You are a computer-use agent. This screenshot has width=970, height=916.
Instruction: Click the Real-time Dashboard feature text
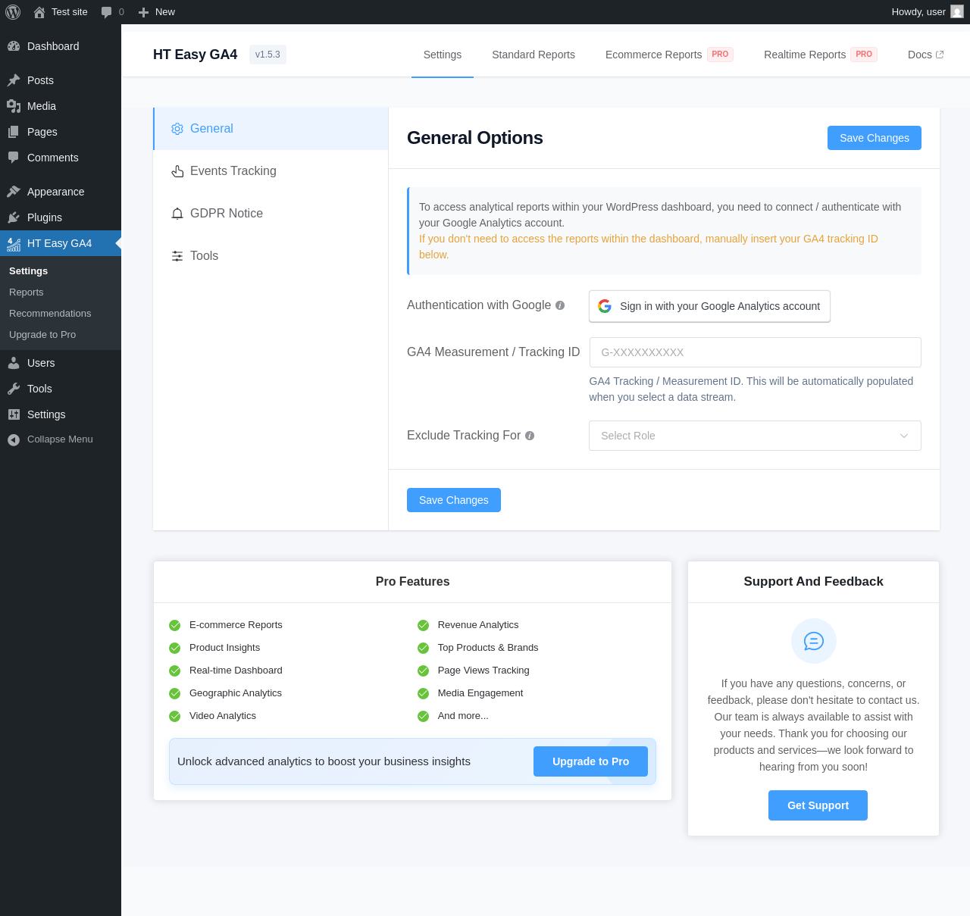236,671
